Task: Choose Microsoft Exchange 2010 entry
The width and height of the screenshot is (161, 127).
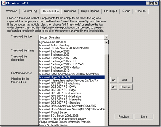Action: 72,71
